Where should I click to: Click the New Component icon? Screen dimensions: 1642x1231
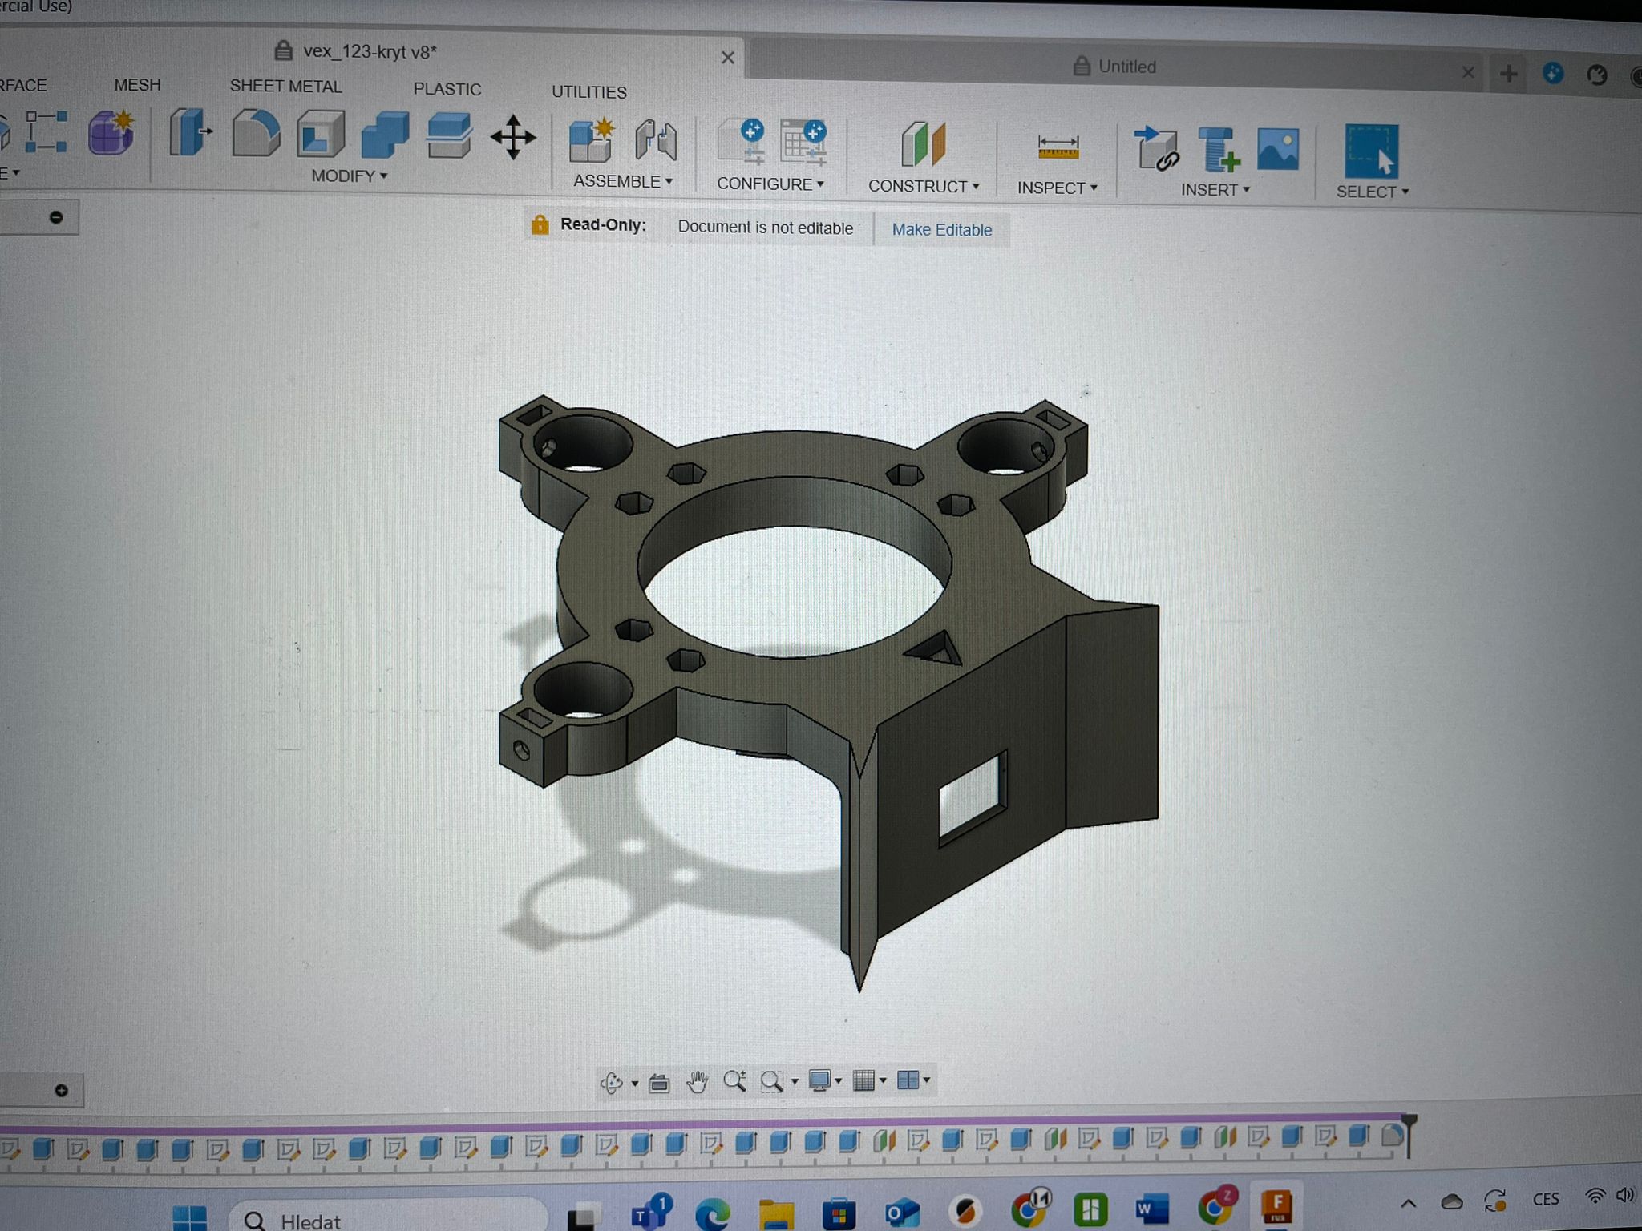tap(591, 139)
